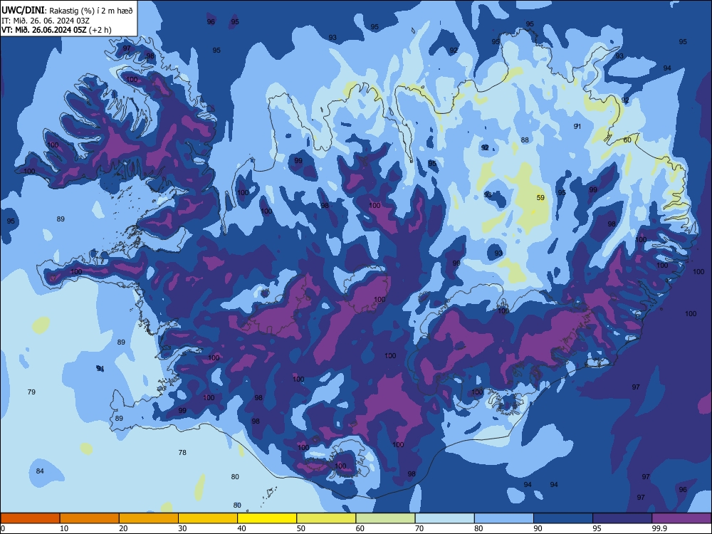Click the 'VT: Mið. 26.06.2024 05Z (+2 h)' line
Image resolution: width=712 pixels, height=534 pixels.
pyautogui.click(x=56, y=30)
